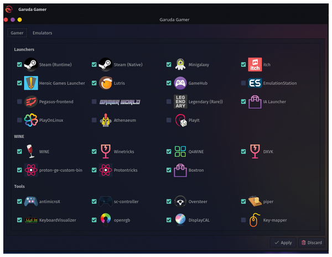The width and height of the screenshot is (332, 257).
Task: Click the purple GameHub controller icon
Action: (x=180, y=83)
